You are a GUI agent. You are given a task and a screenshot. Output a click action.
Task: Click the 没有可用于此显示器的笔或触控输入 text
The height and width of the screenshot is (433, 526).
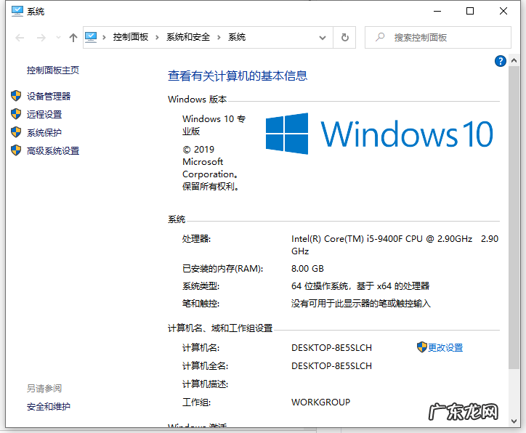coord(360,304)
